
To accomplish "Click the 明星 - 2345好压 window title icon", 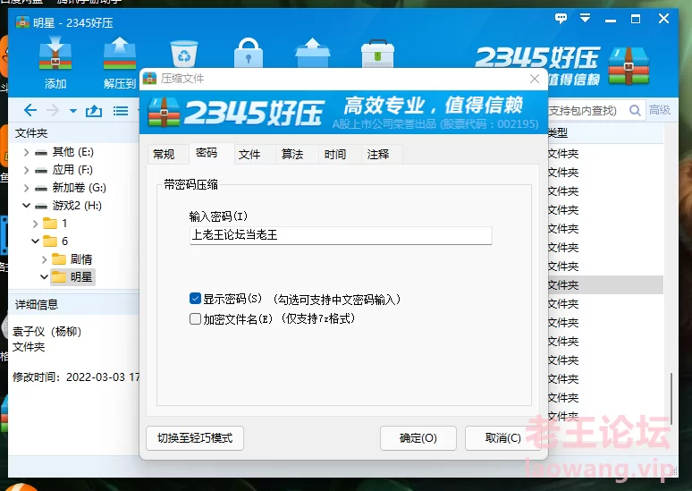I will pyautogui.click(x=22, y=22).
